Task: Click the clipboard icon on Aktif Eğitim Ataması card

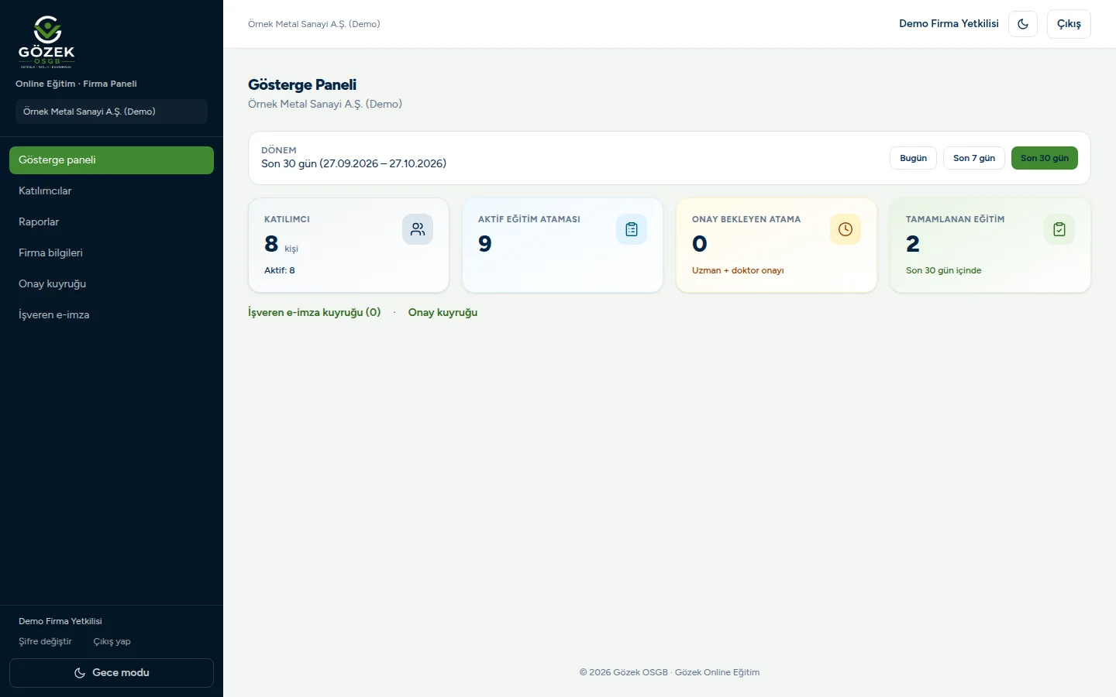Action: pyautogui.click(x=632, y=229)
